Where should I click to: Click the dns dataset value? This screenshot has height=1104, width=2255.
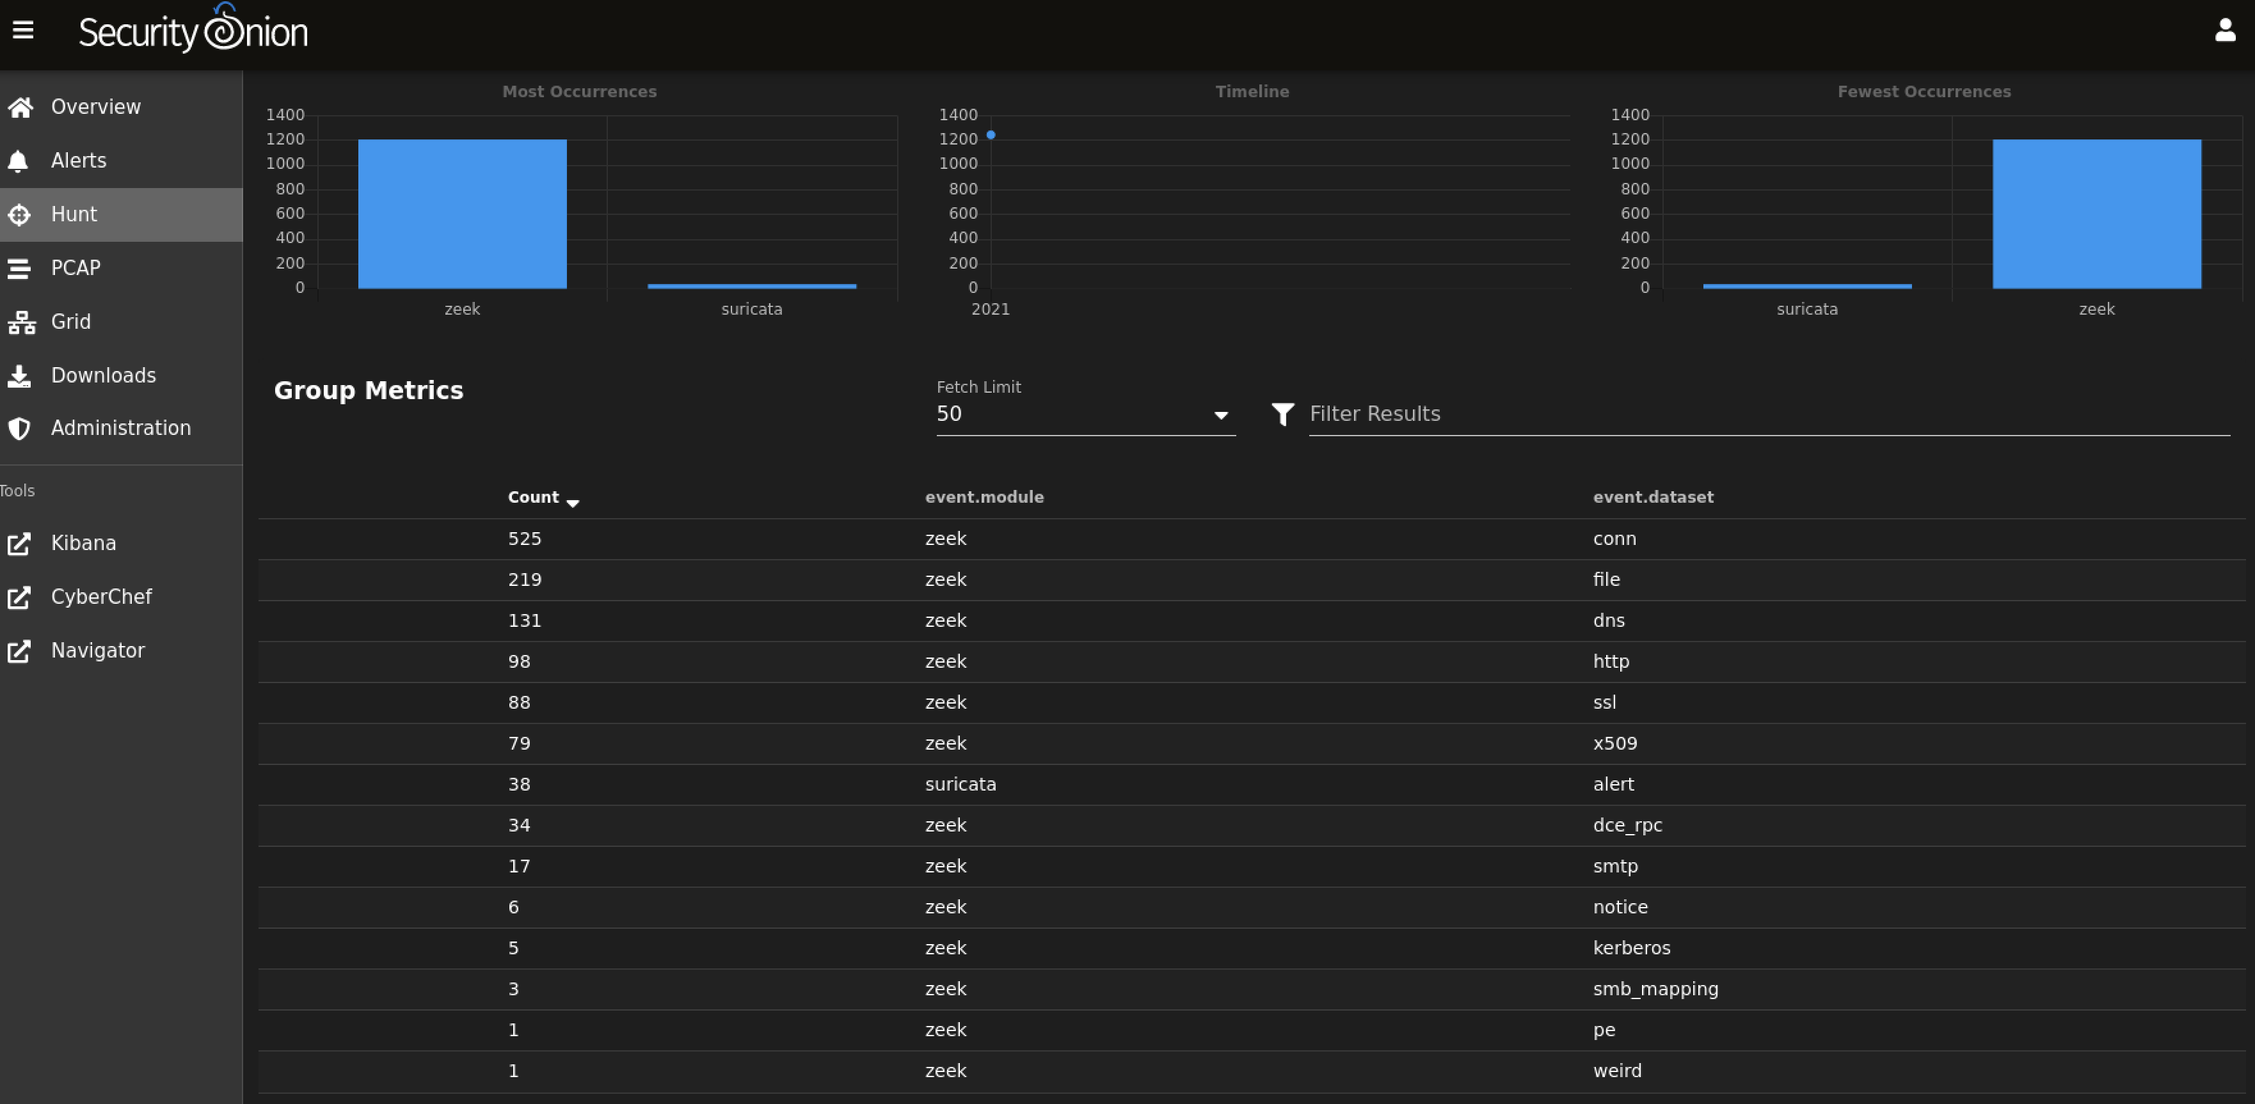coord(1608,621)
